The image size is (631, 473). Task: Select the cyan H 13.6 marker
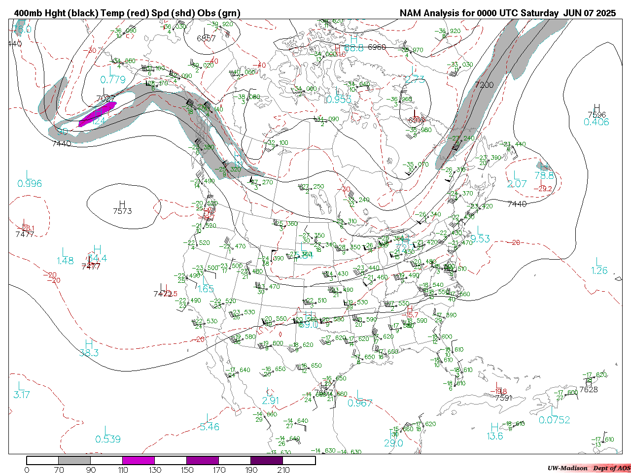494,432
